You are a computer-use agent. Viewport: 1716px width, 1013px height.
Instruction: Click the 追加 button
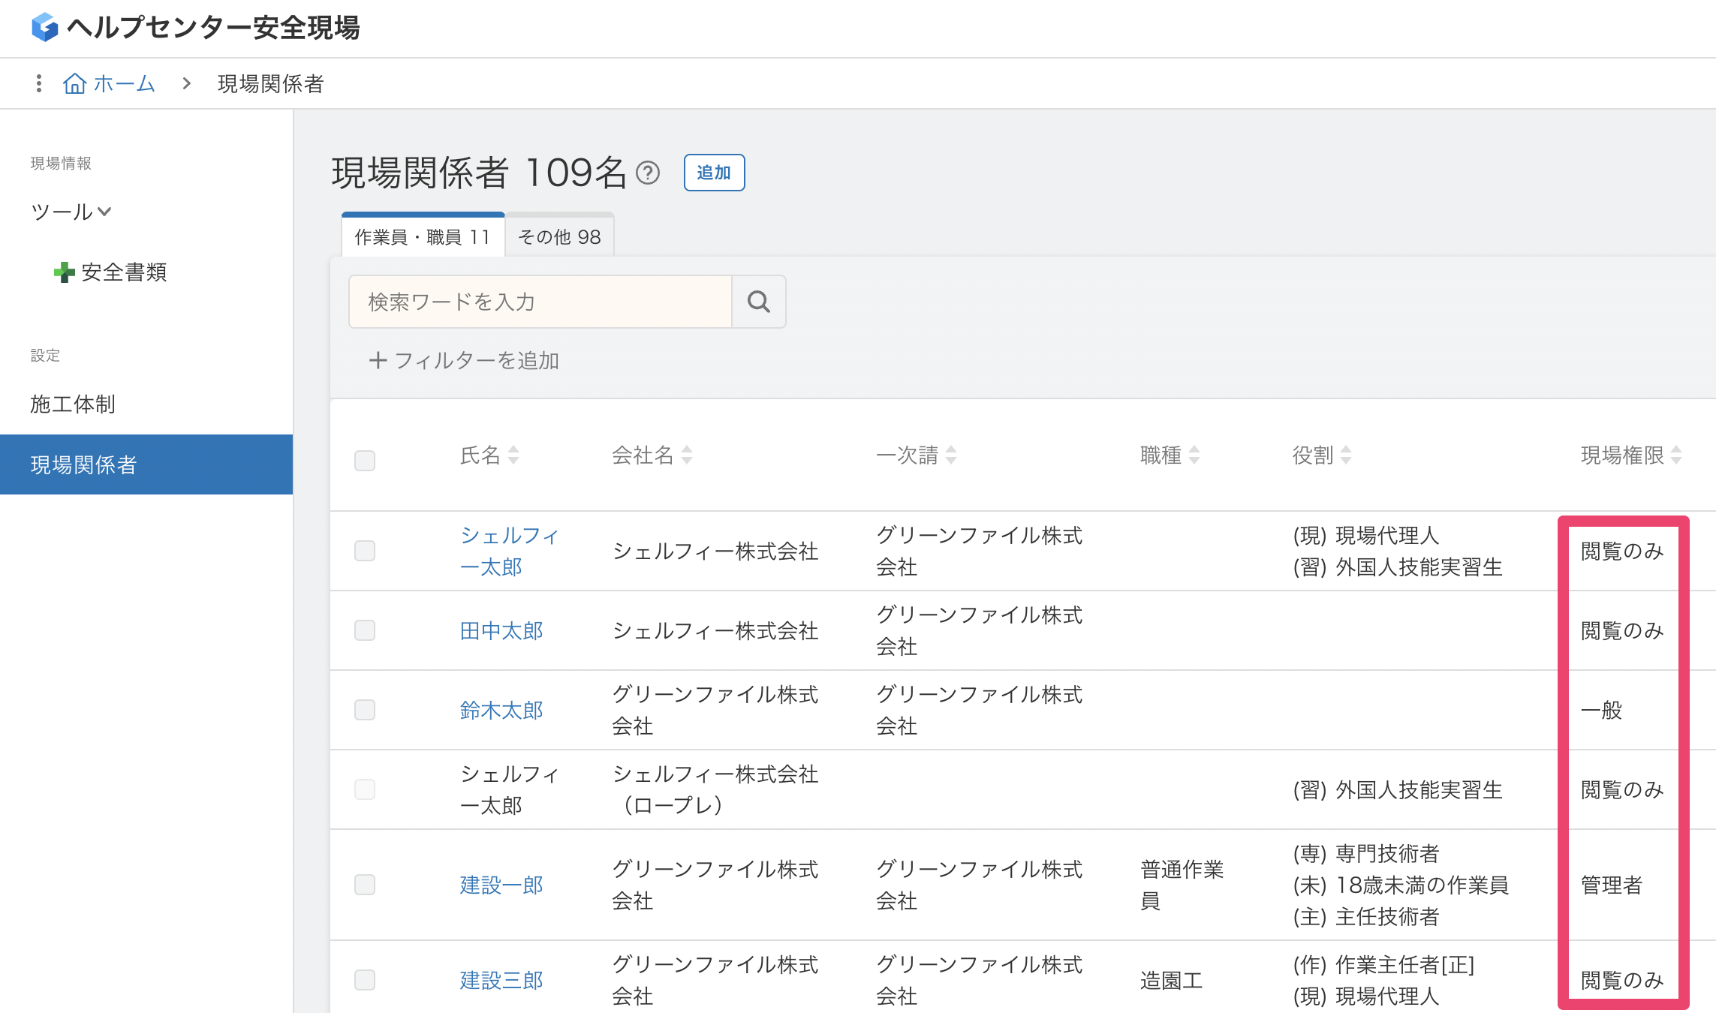(714, 173)
